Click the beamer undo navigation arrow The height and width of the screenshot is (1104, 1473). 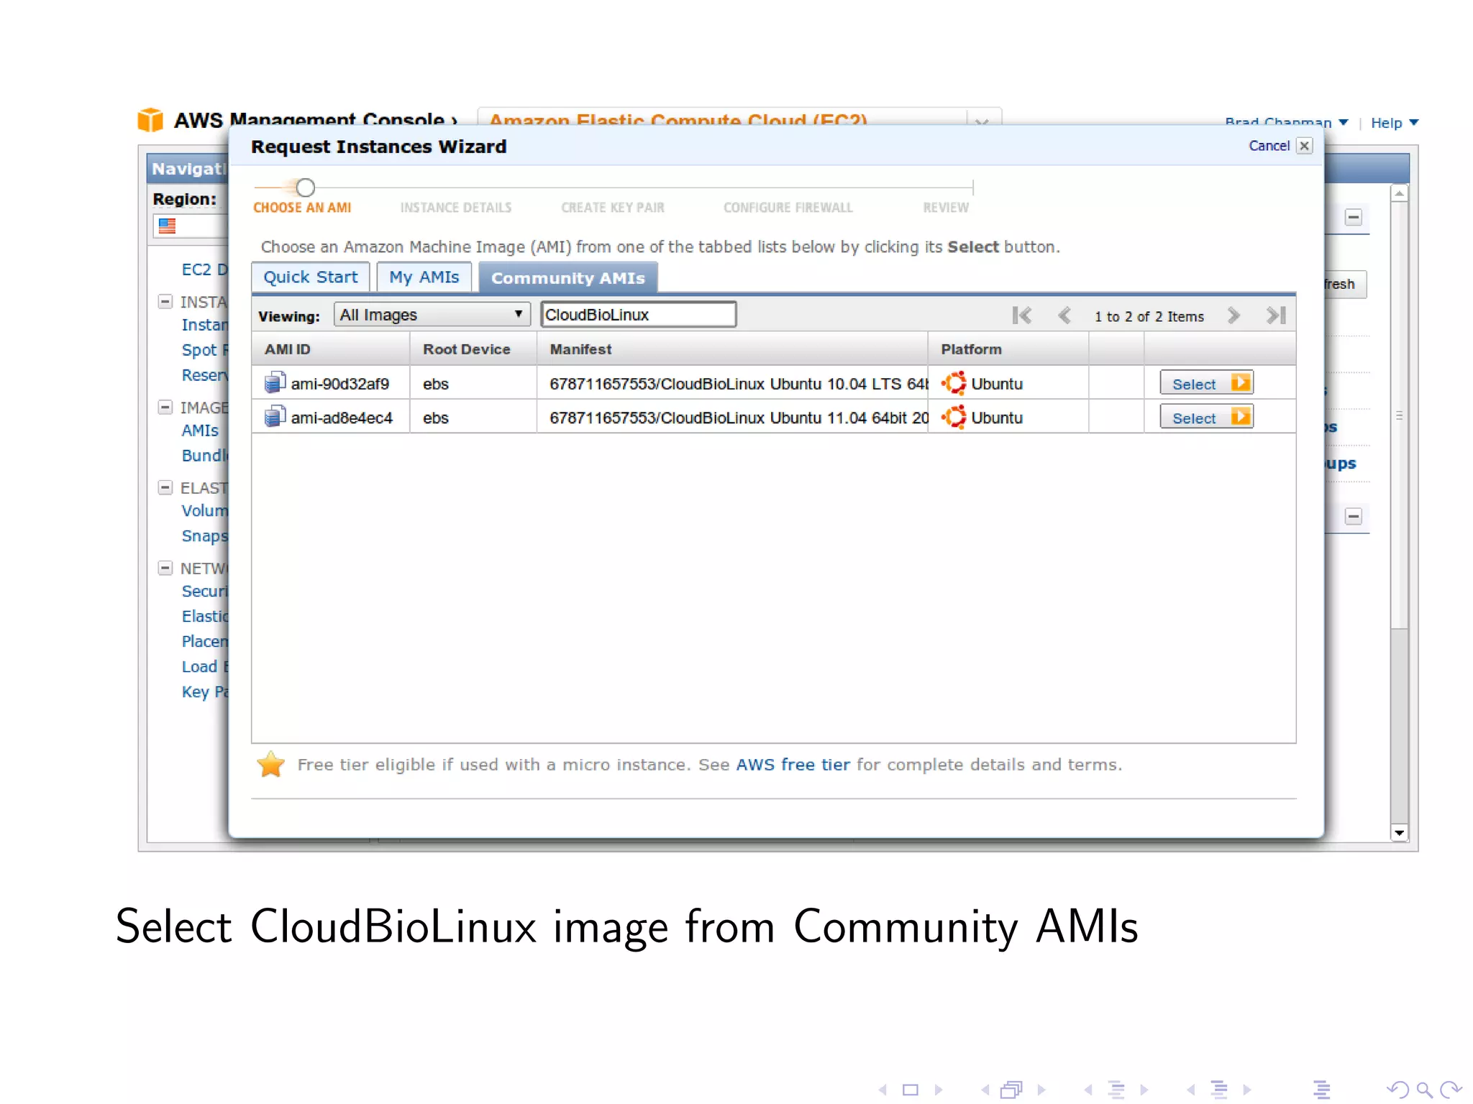[1397, 1090]
